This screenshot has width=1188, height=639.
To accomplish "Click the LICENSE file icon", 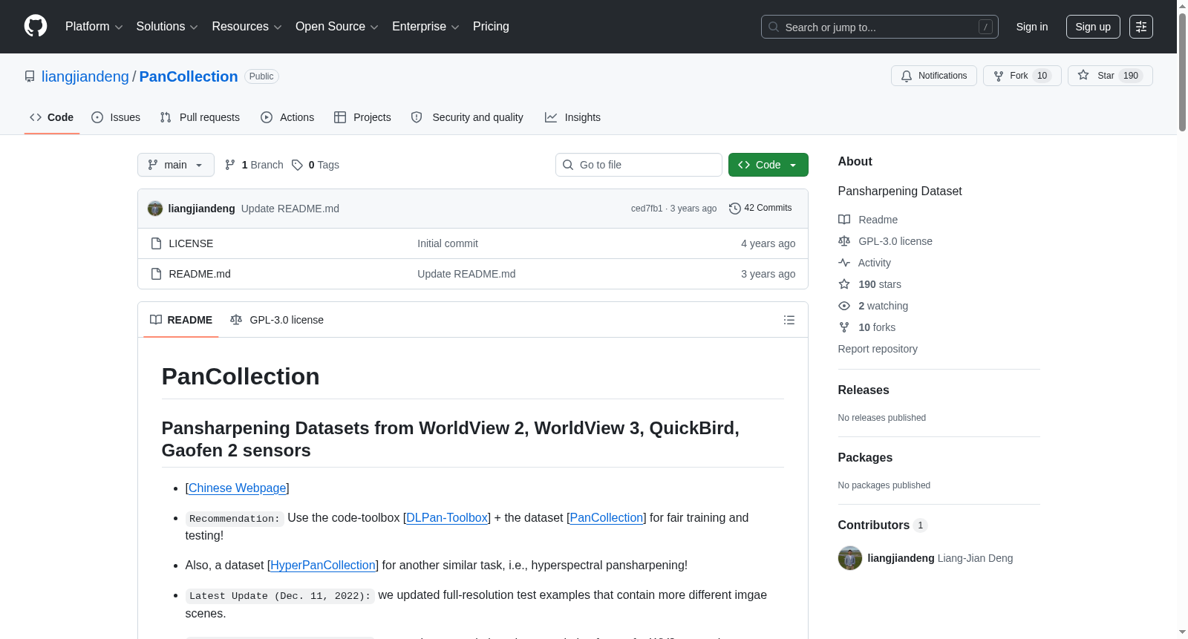I will click(x=156, y=243).
